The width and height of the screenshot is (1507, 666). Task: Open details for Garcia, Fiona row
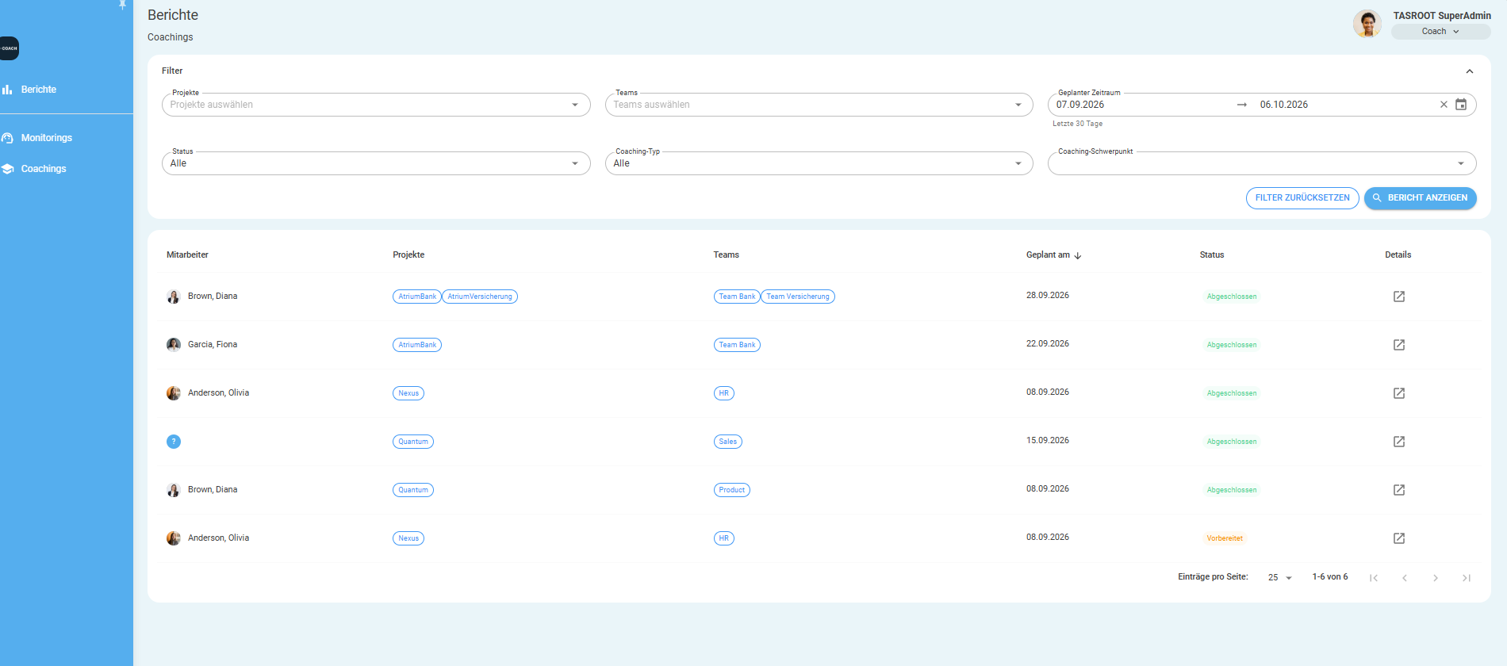(1398, 345)
